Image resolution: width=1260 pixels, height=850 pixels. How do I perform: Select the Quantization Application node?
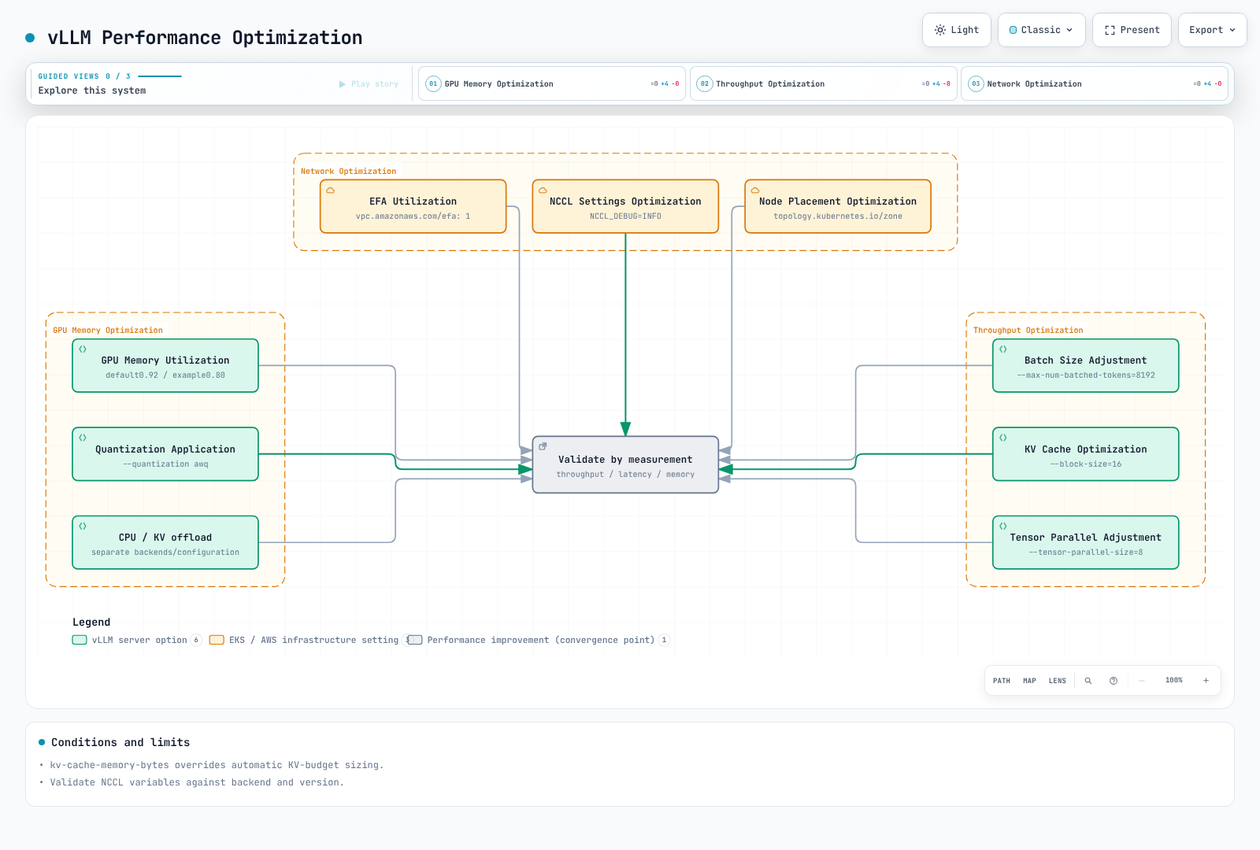click(165, 454)
